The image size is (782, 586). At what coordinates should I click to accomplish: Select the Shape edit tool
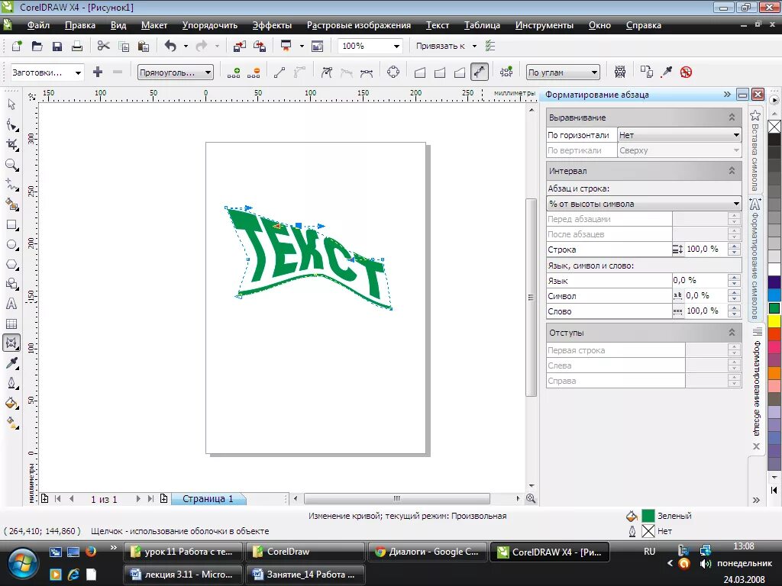[11, 124]
